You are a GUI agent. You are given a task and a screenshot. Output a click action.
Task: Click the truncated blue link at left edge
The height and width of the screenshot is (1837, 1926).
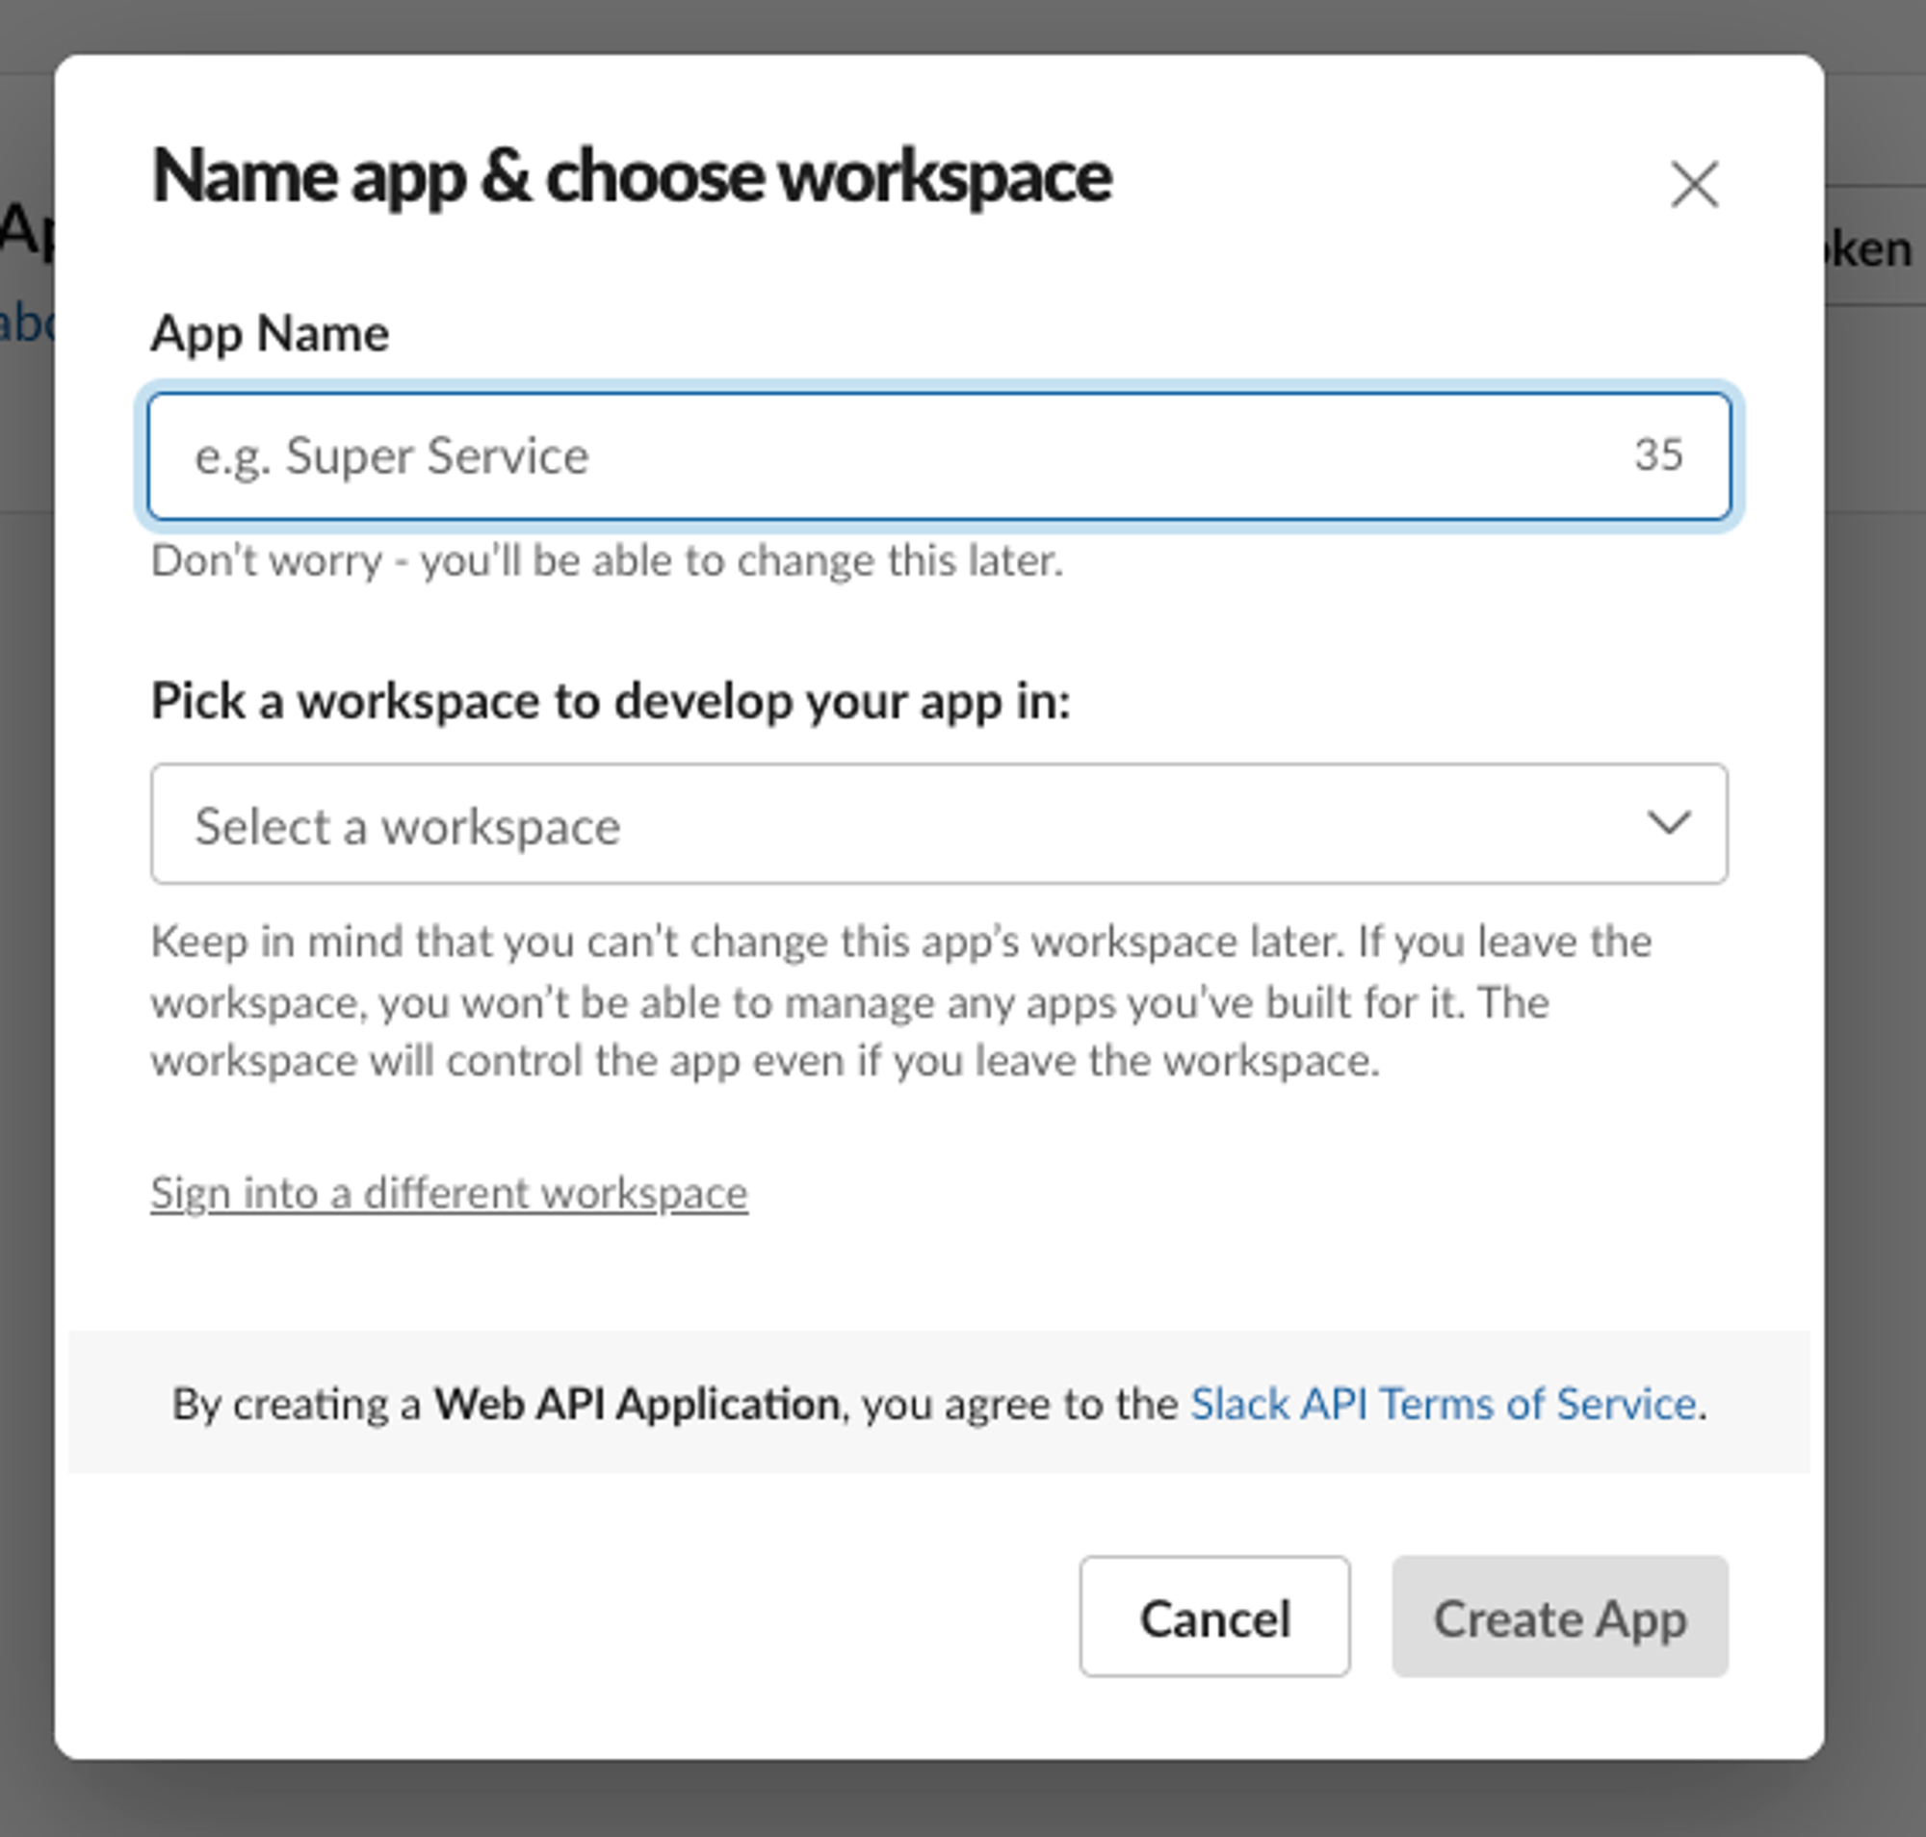point(26,325)
